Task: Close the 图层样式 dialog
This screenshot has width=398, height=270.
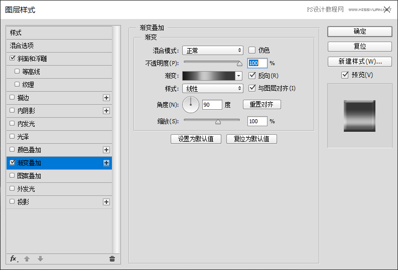Action: 387,10
